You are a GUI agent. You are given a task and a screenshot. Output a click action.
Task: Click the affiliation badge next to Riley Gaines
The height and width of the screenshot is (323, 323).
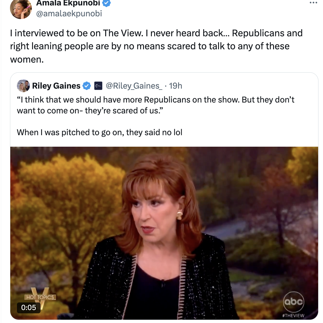98,86
